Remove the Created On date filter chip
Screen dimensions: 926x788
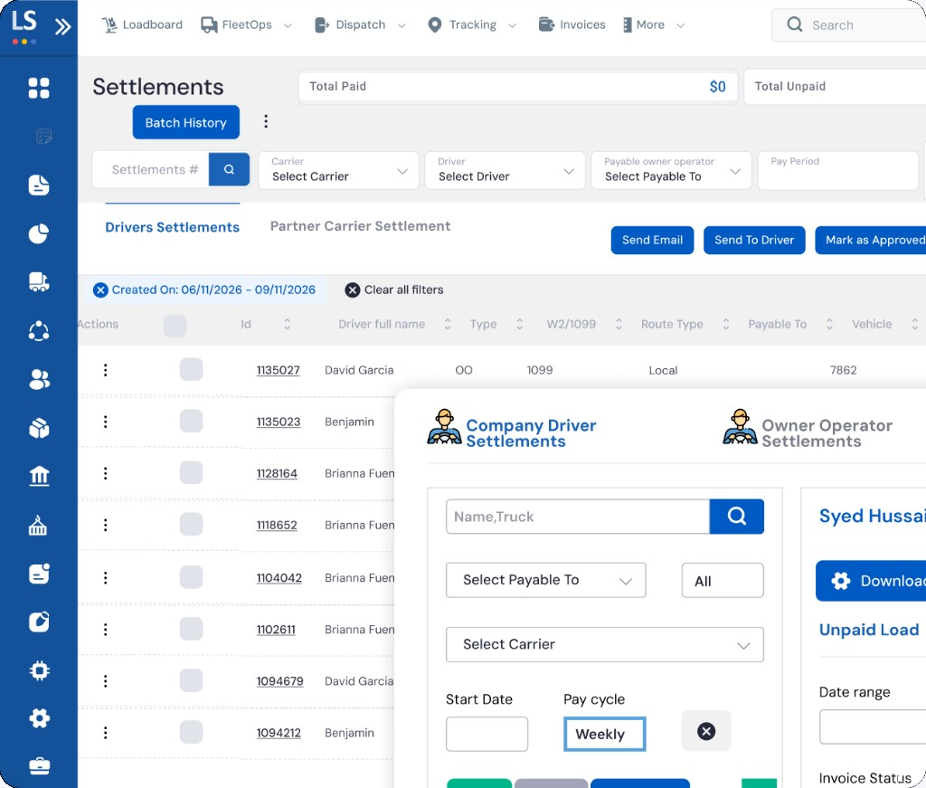coord(100,290)
